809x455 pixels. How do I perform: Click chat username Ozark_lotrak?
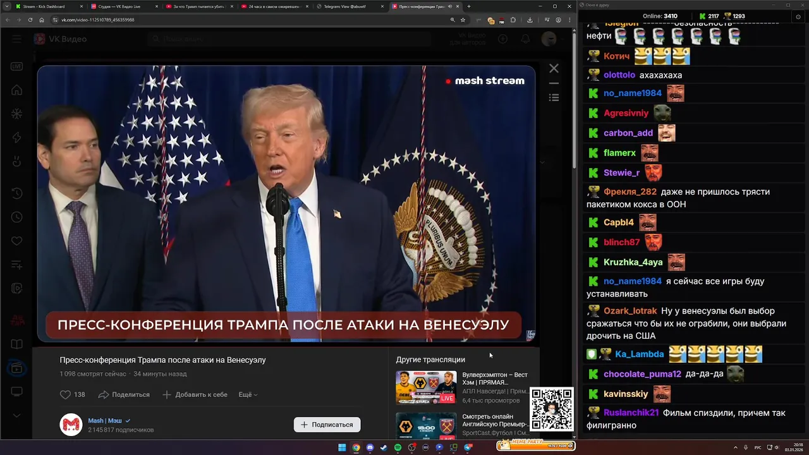pos(631,311)
